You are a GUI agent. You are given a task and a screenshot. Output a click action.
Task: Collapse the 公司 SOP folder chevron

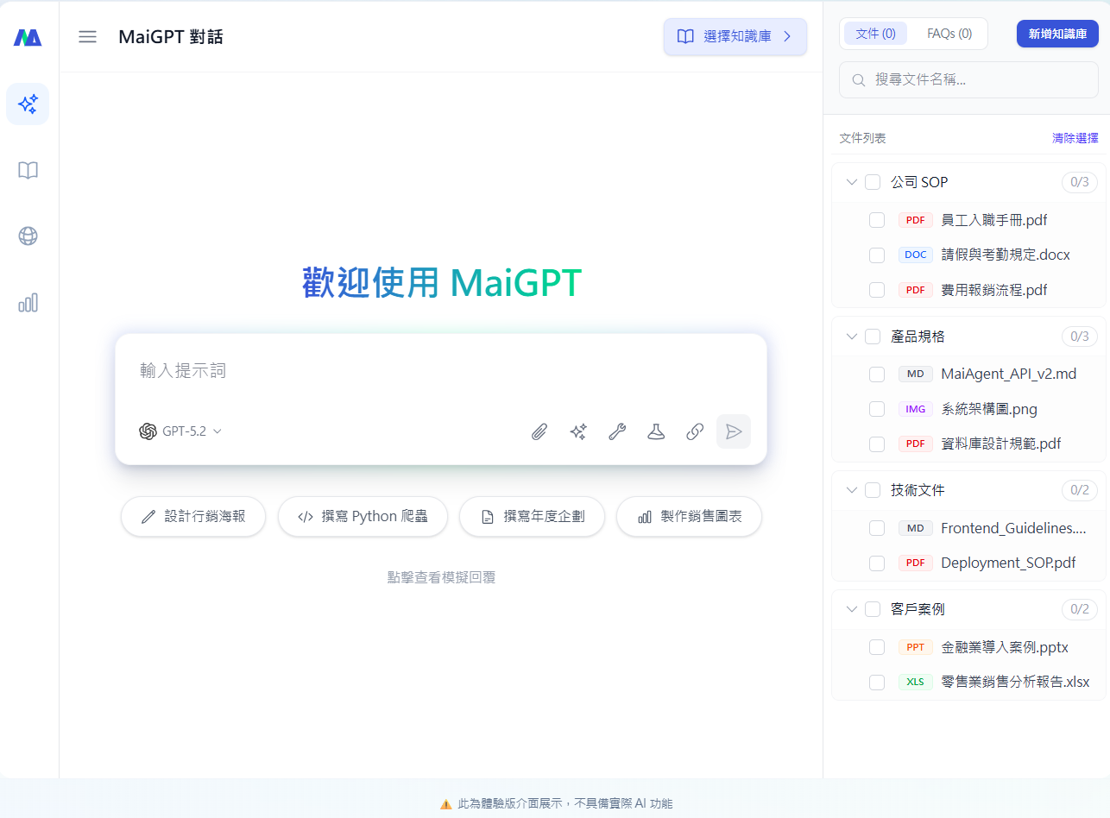click(851, 182)
